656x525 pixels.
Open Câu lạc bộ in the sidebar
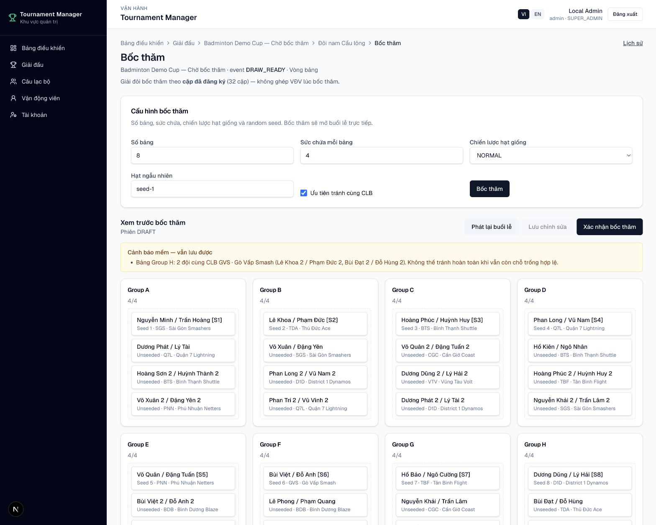click(53, 81)
